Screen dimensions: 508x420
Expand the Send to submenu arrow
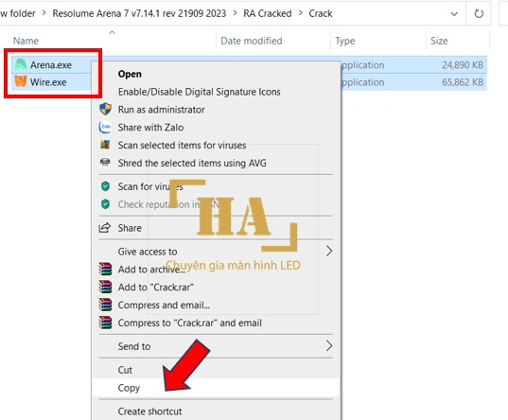point(329,346)
